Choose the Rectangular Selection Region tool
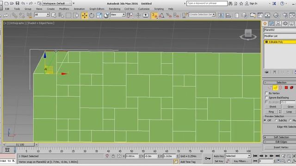The height and width of the screenshot is (166, 296). (x=68, y=15)
